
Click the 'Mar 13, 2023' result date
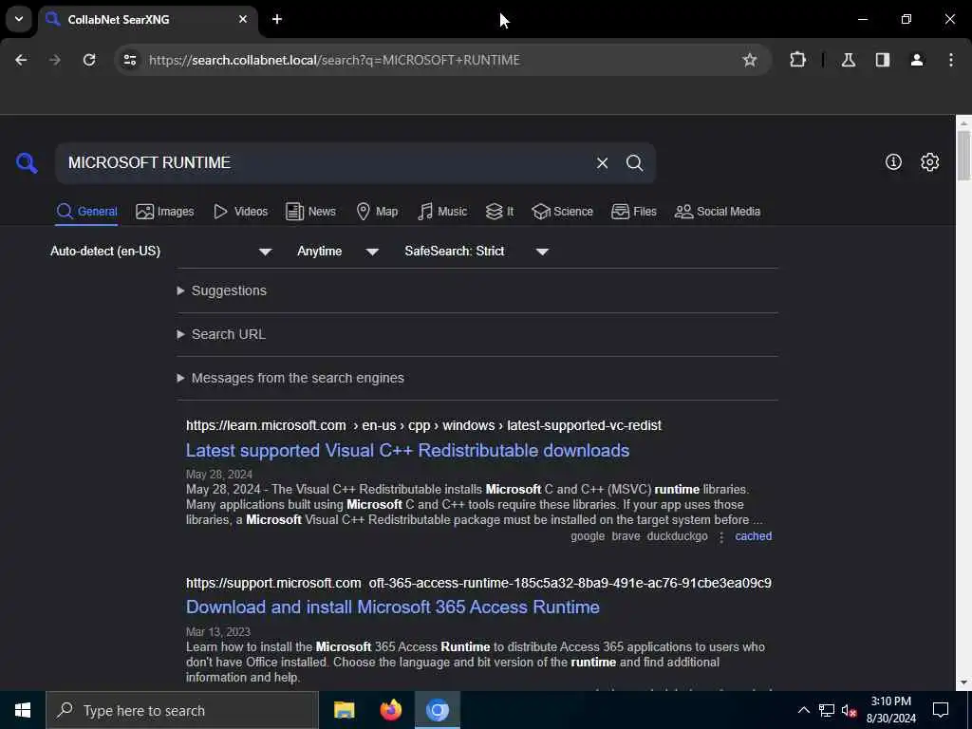217,631
